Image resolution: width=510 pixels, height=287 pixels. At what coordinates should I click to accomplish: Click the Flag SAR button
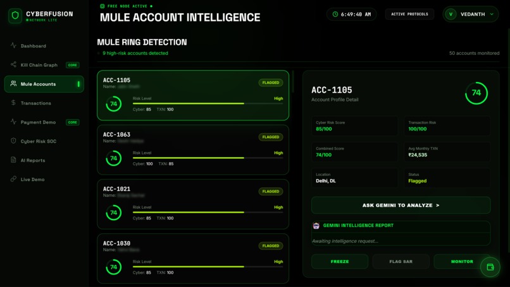[401, 261]
